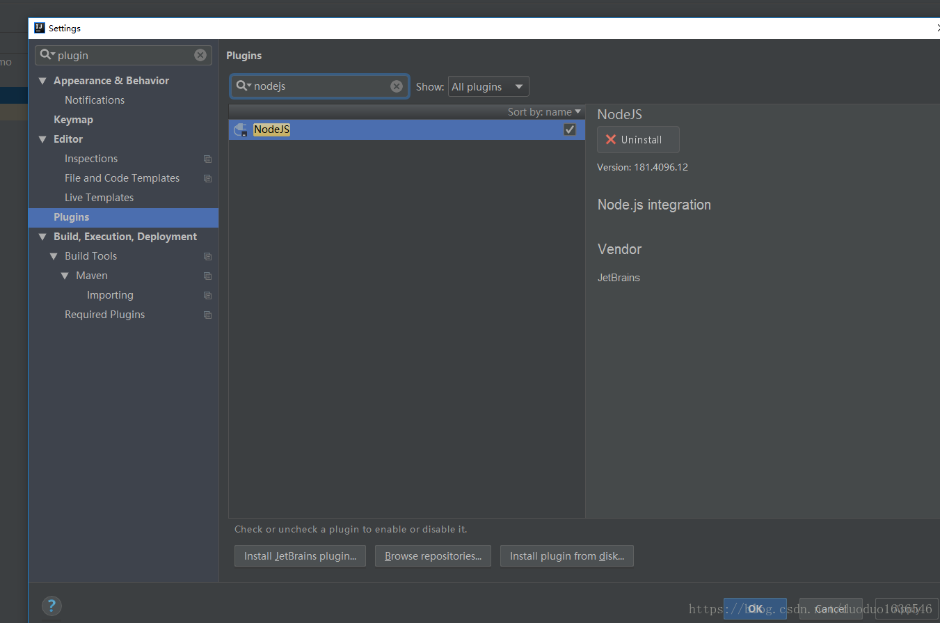
Task: Collapse the Build Tools node
Action: [x=54, y=256]
